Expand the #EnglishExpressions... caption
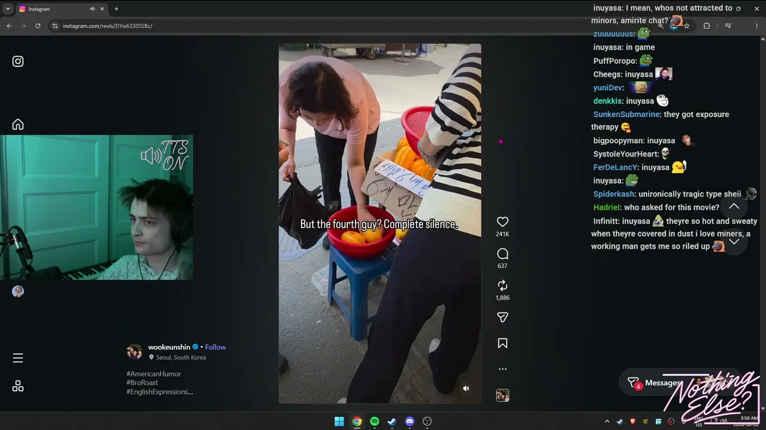 [x=160, y=392]
